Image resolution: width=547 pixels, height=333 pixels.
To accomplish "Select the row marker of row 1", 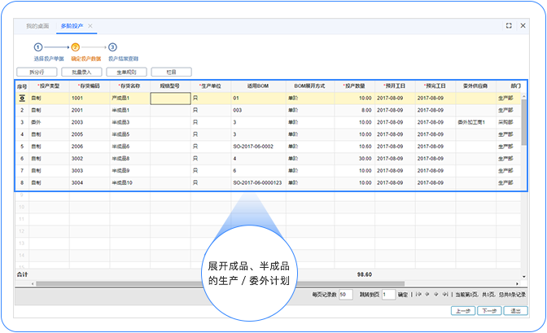I will 22,98.
